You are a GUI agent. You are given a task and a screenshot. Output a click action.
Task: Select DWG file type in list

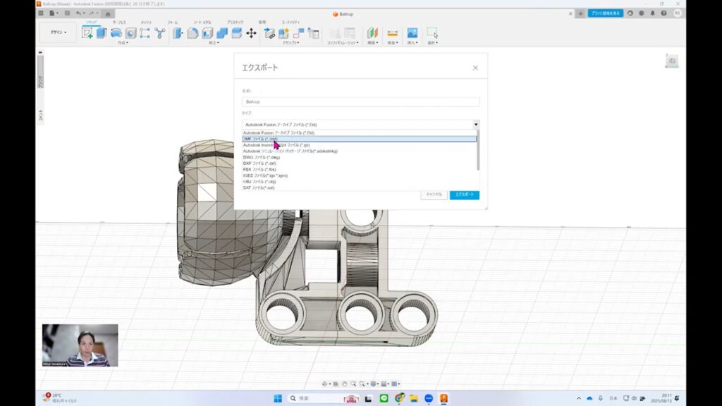359,157
